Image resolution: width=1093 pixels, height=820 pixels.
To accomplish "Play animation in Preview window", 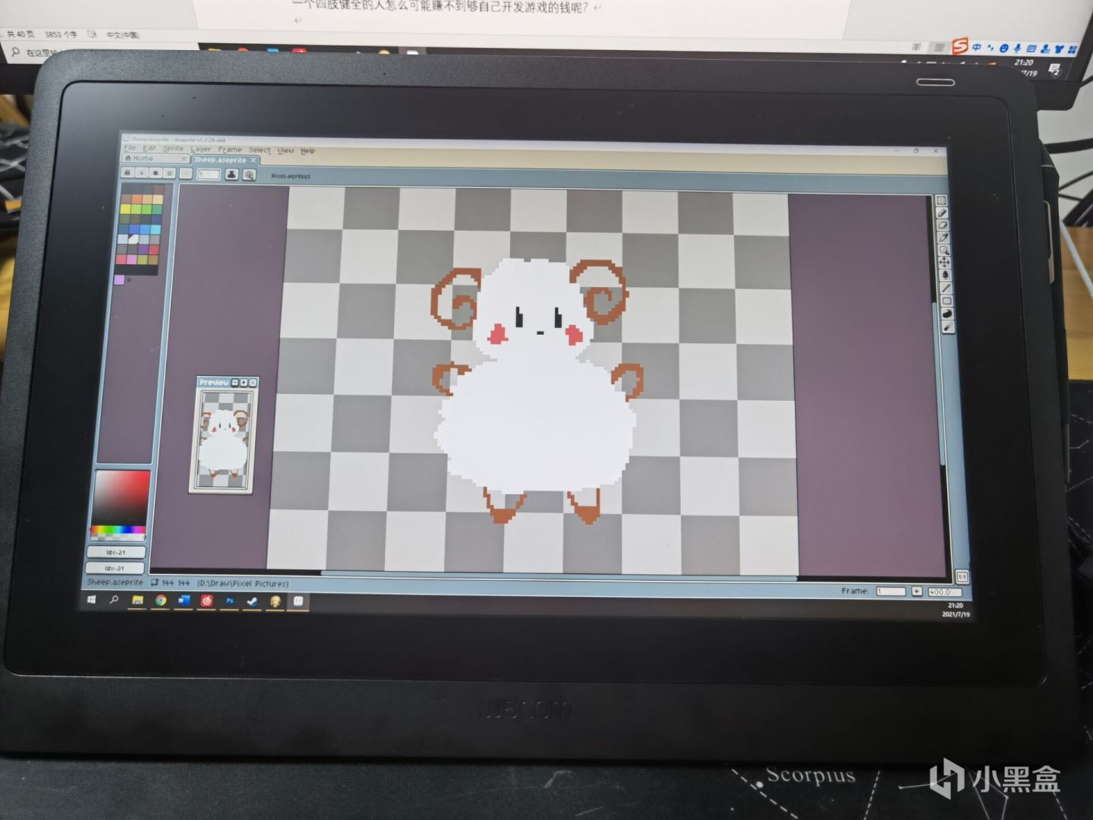I will [x=244, y=382].
